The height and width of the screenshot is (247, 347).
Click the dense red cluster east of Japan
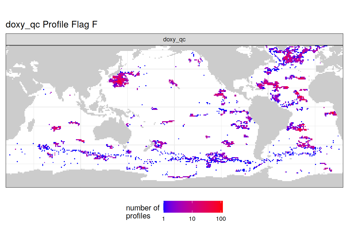click(119, 80)
